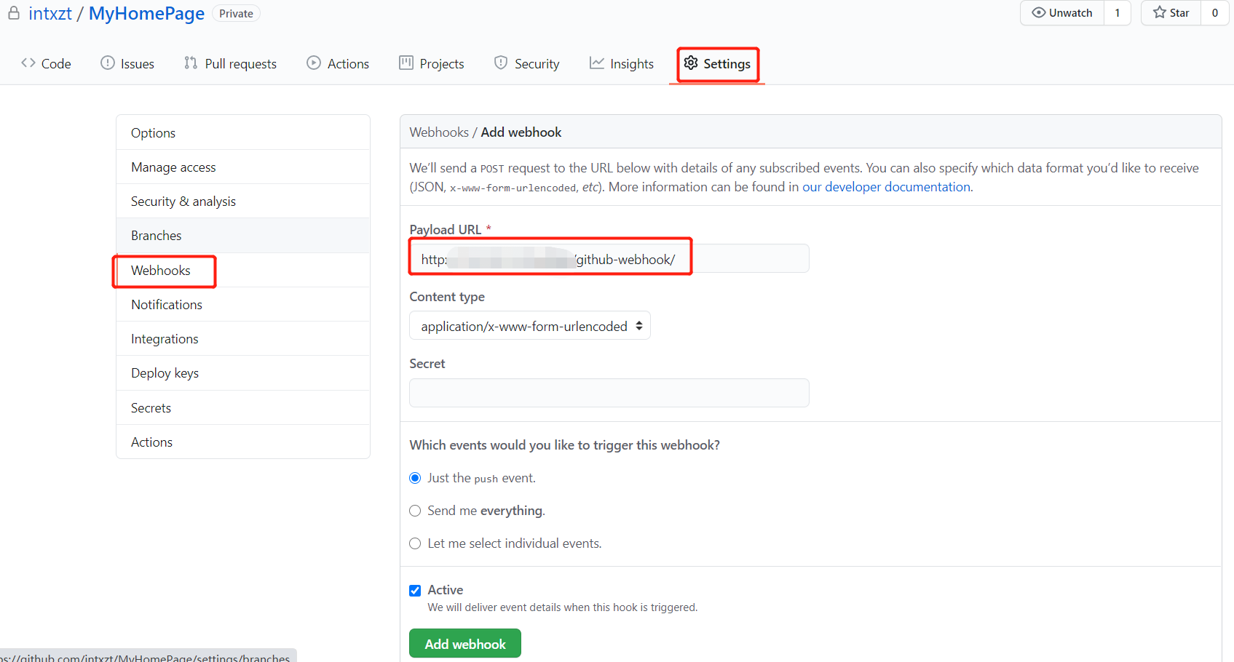Viewport: 1234px width, 662px height.
Task: Open the Projects tab
Action: click(432, 64)
